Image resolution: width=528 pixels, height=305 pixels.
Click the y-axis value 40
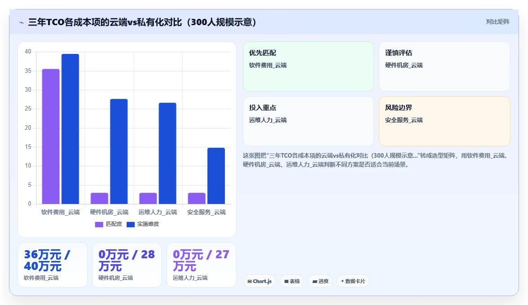(28, 52)
